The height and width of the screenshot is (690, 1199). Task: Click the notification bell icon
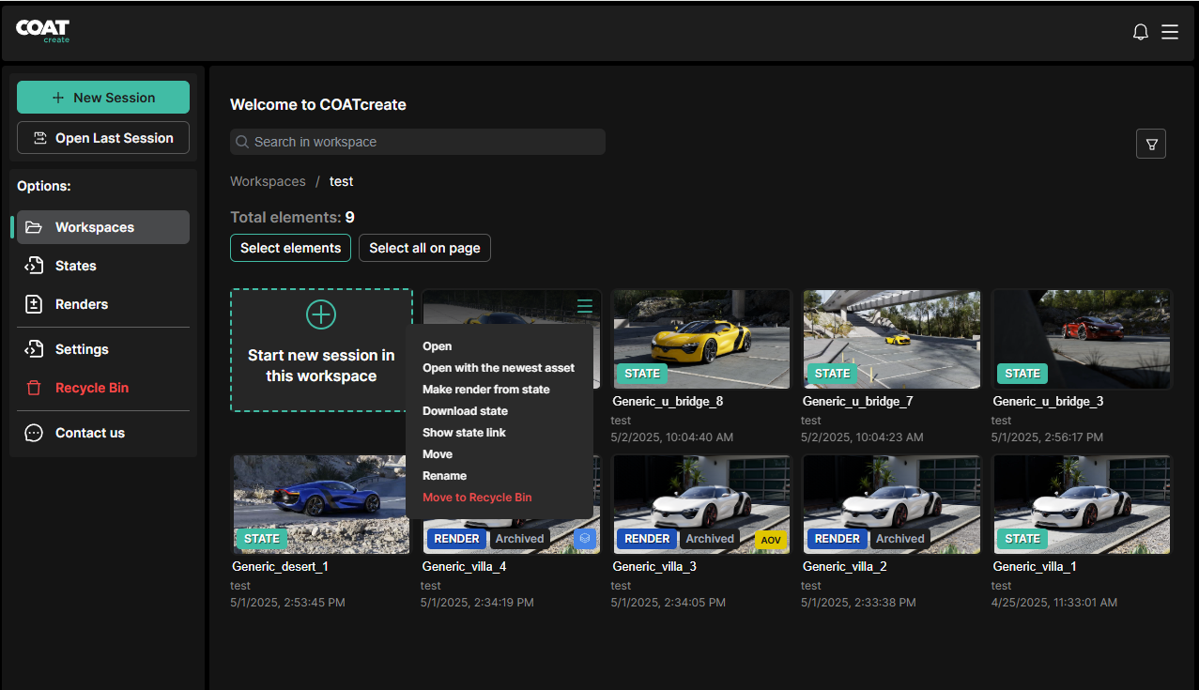(1141, 33)
